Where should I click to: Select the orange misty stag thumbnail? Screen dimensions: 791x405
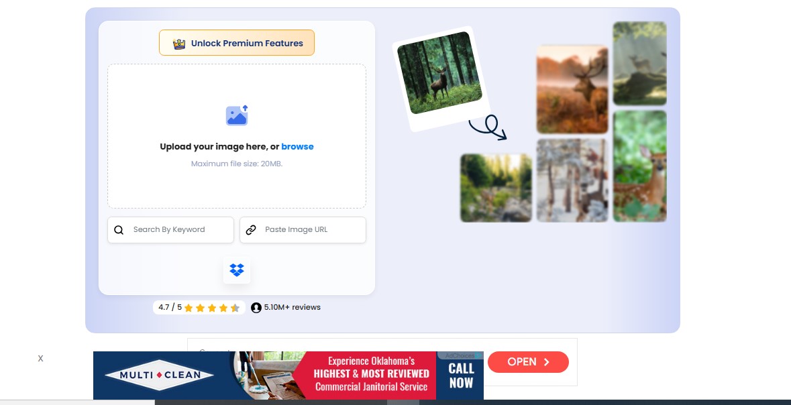(572, 89)
